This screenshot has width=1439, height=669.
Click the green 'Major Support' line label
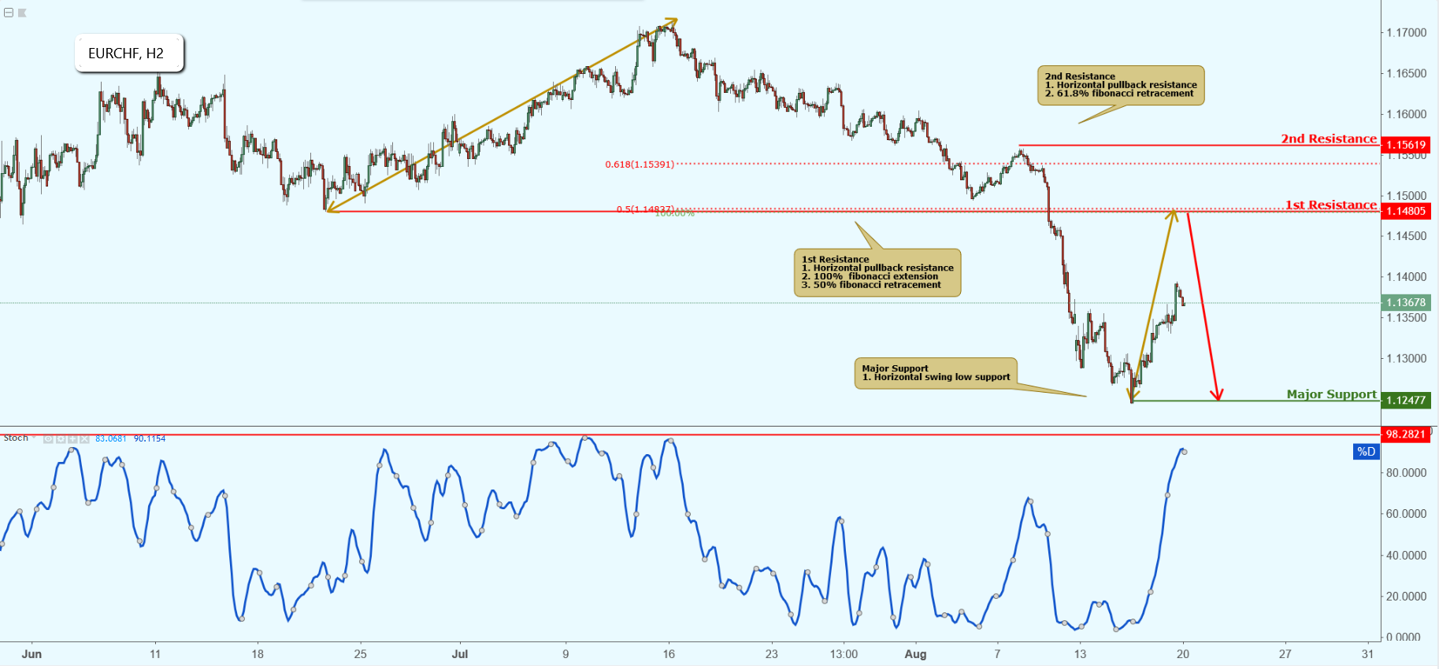point(1332,394)
